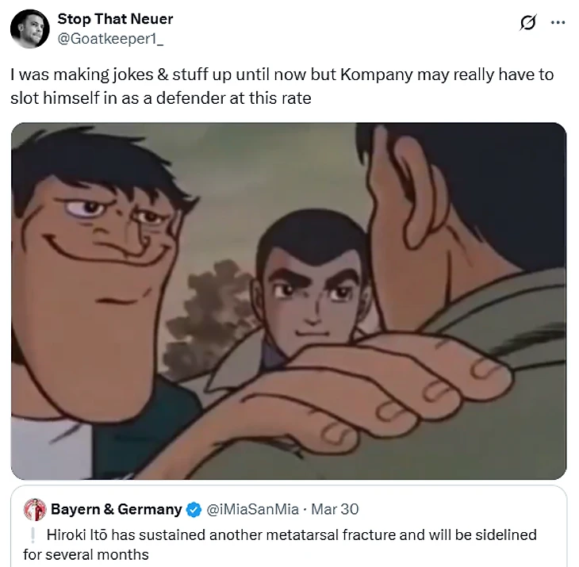
Task: Open the quoted Hiroki Itō injury tweet text
Action: [279, 545]
